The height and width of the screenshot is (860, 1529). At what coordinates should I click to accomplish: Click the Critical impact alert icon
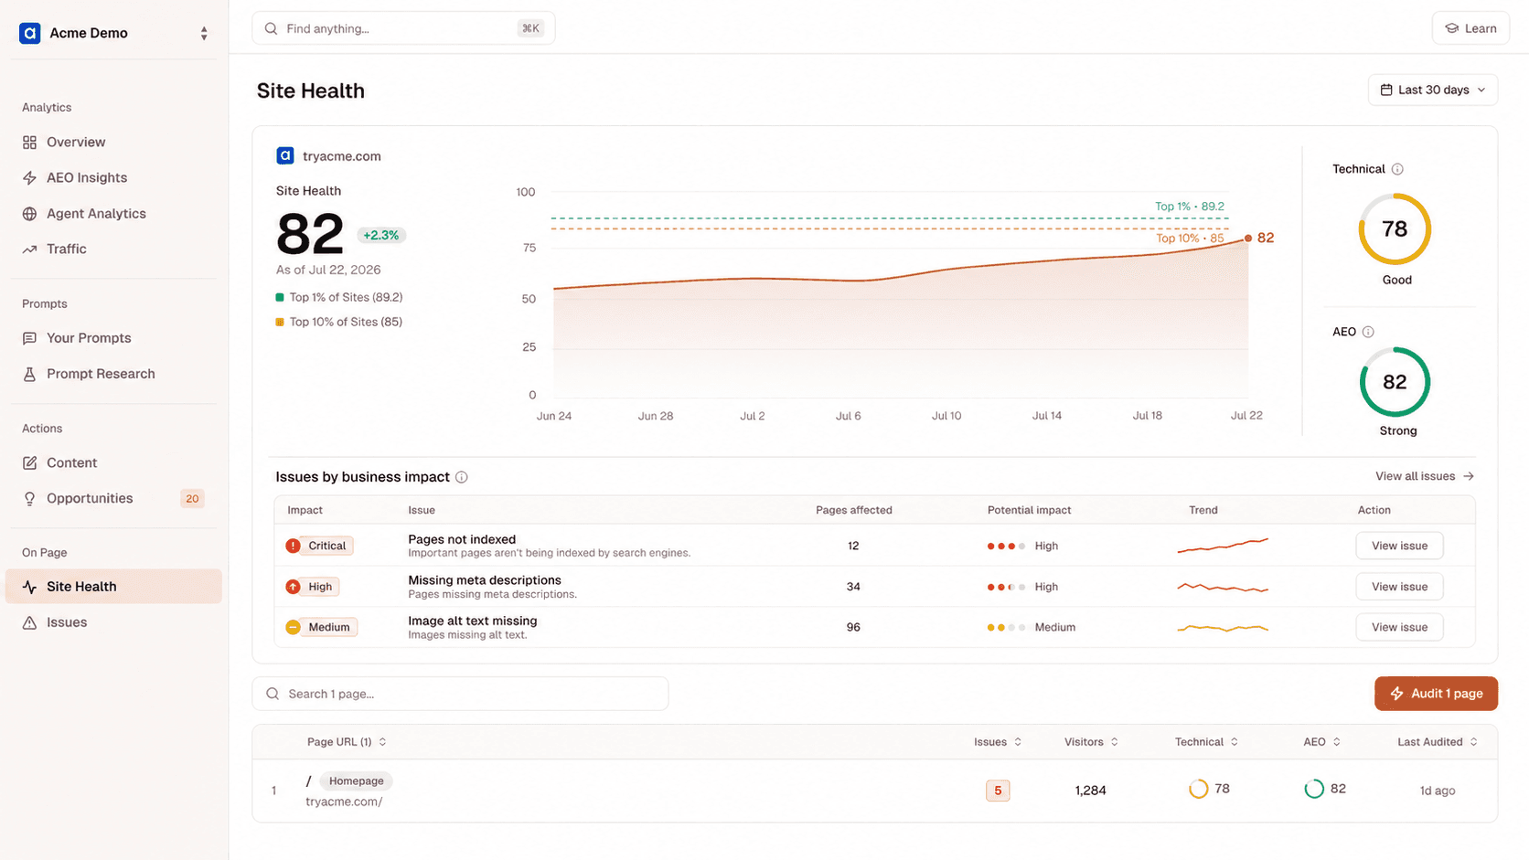tap(293, 546)
